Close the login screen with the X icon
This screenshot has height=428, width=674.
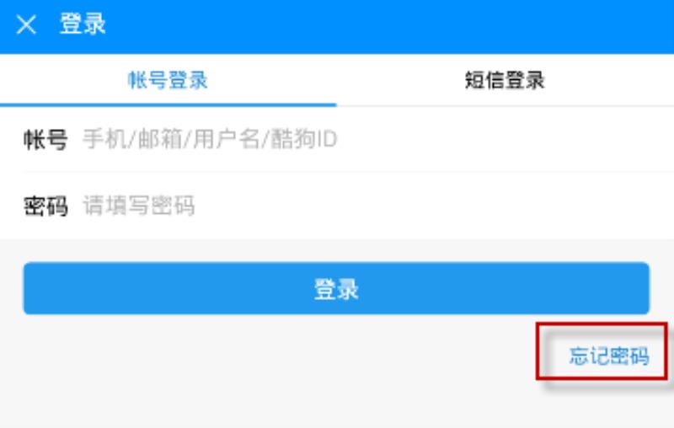pos(26,24)
